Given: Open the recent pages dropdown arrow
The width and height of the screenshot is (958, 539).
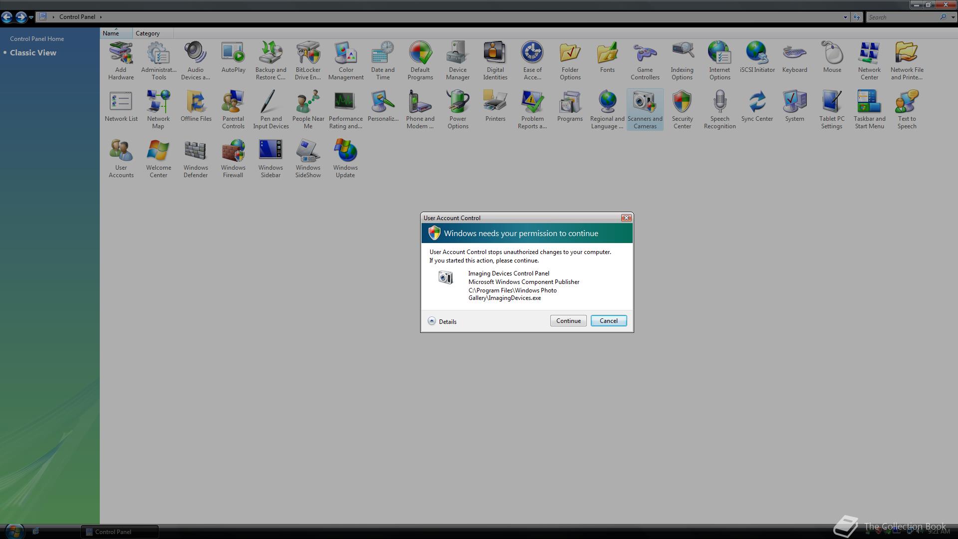Looking at the screenshot, I should pyautogui.click(x=31, y=17).
